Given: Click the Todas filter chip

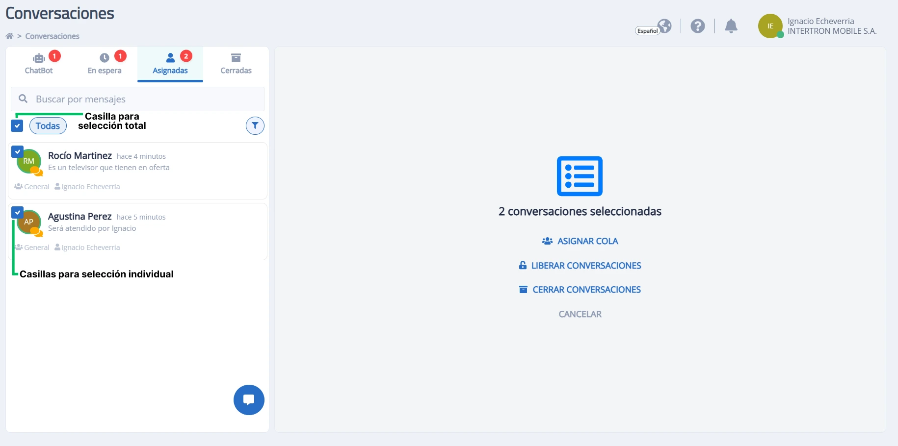Looking at the screenshot, I should click(x=48, y=126).
